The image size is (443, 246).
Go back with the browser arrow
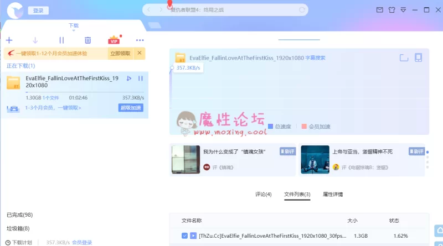149,10
